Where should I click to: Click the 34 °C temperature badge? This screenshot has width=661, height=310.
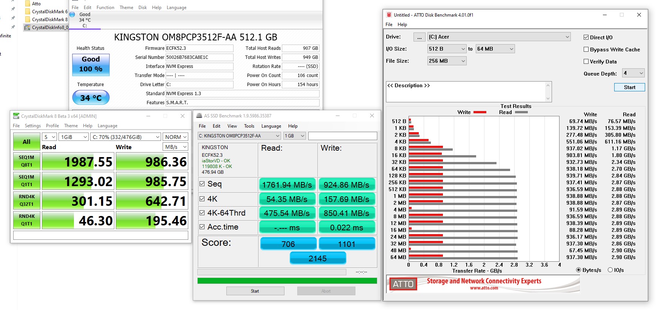91,98
